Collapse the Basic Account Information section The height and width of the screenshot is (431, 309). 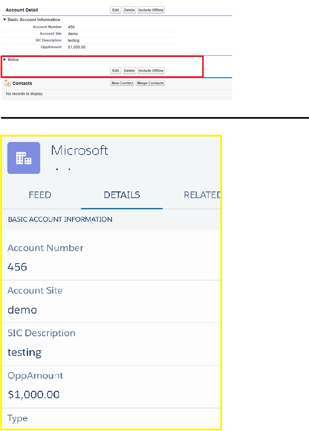4,20
